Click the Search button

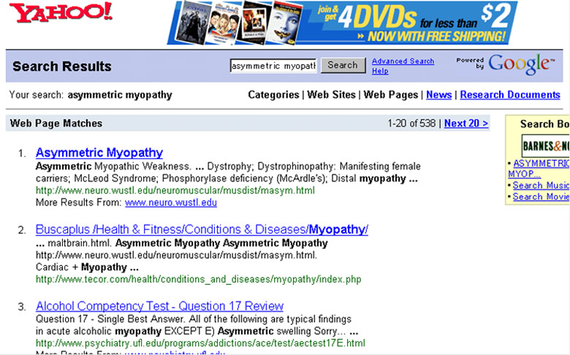tap(343, 66)
